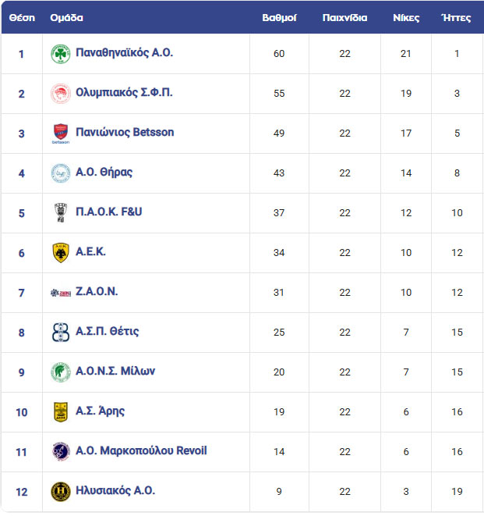Open Παναθηναϊκός Α.Ο. team name link
This screenshot has height=516, width=484.
pos(124,53)
